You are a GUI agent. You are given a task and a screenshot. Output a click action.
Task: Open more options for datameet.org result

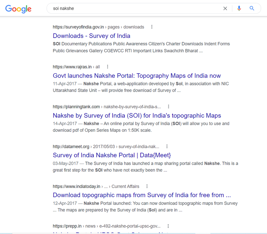tap(167, 146)
